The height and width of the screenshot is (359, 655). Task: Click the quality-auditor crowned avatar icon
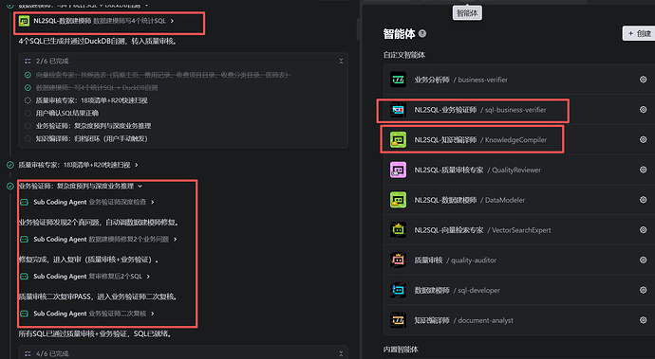[398, 260]
